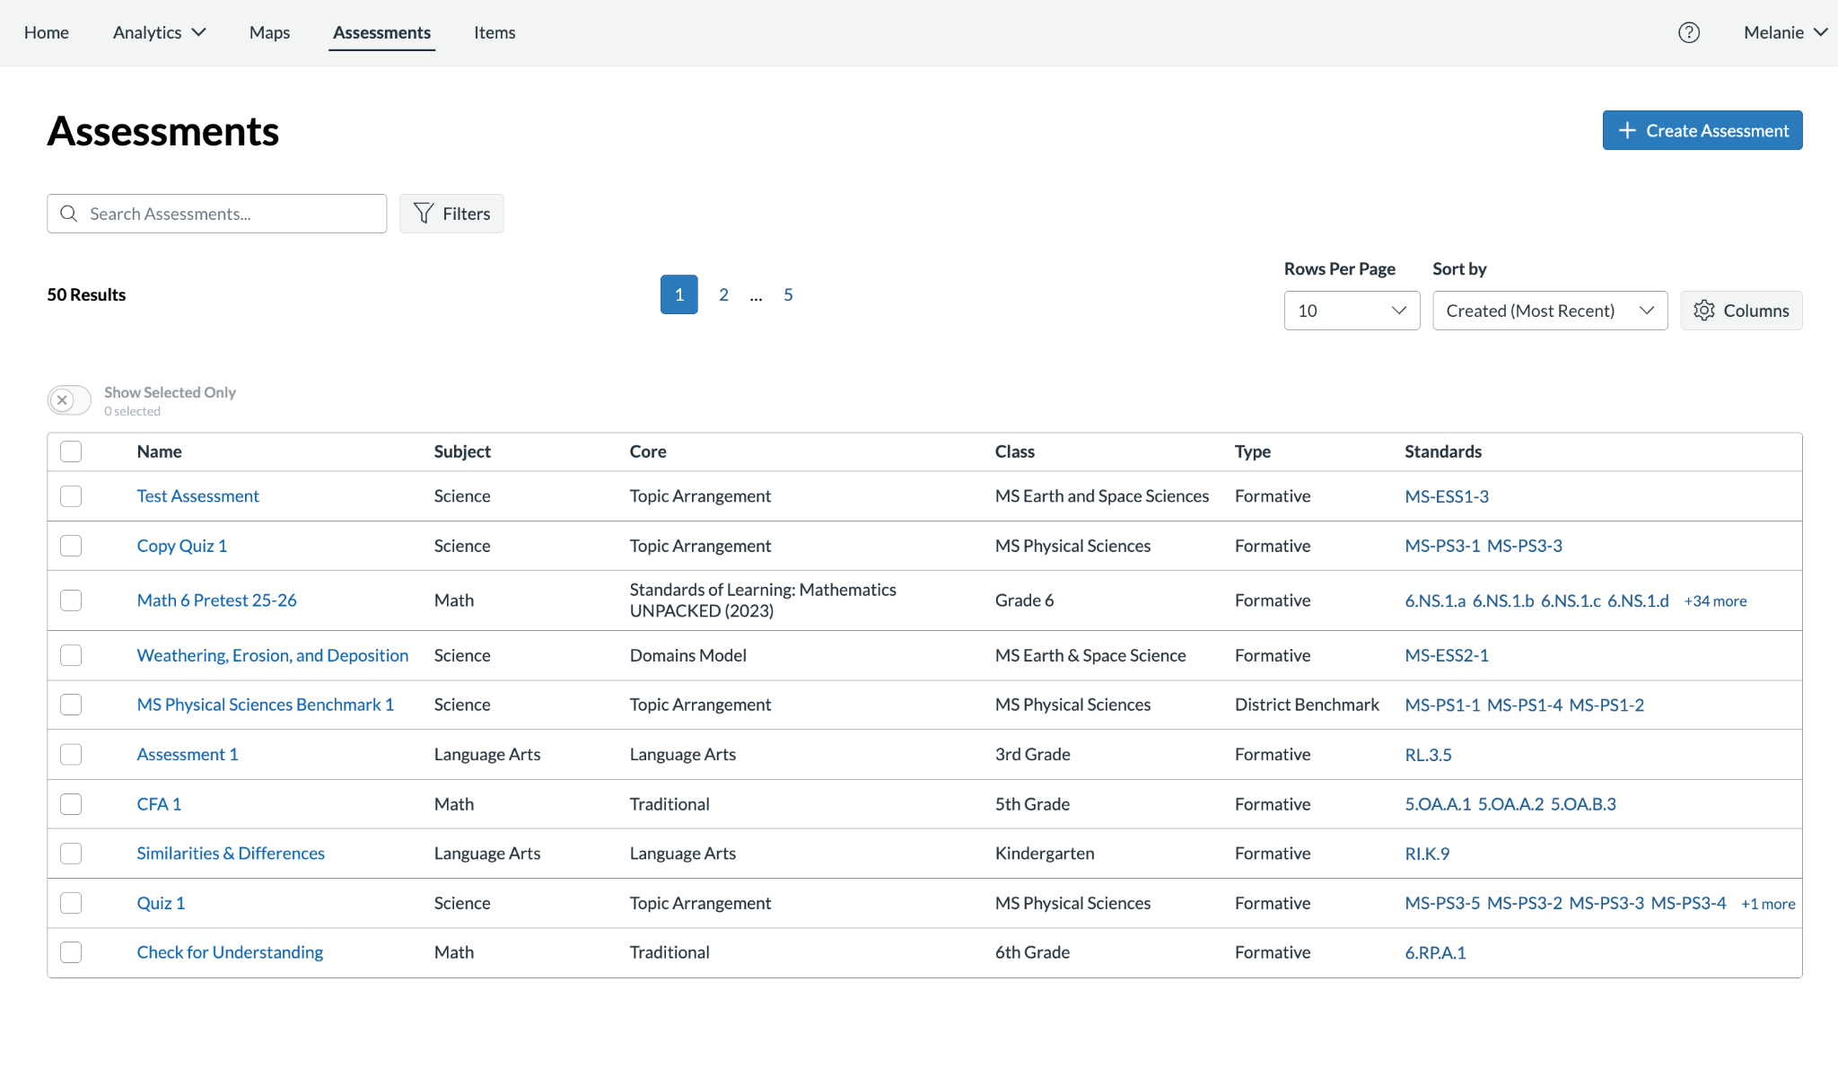
Task: Expand the Analytics menu
Action: tap(159, 32)
